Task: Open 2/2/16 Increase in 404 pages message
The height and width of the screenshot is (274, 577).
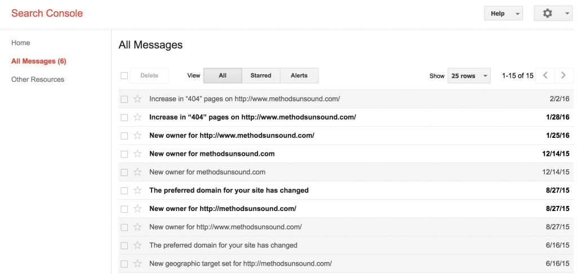Action: click(x=245, y=99)
